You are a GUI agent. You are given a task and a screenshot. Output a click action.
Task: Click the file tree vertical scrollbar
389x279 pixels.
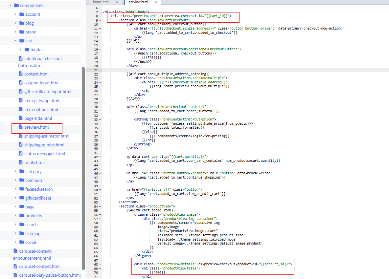[83, 168]
